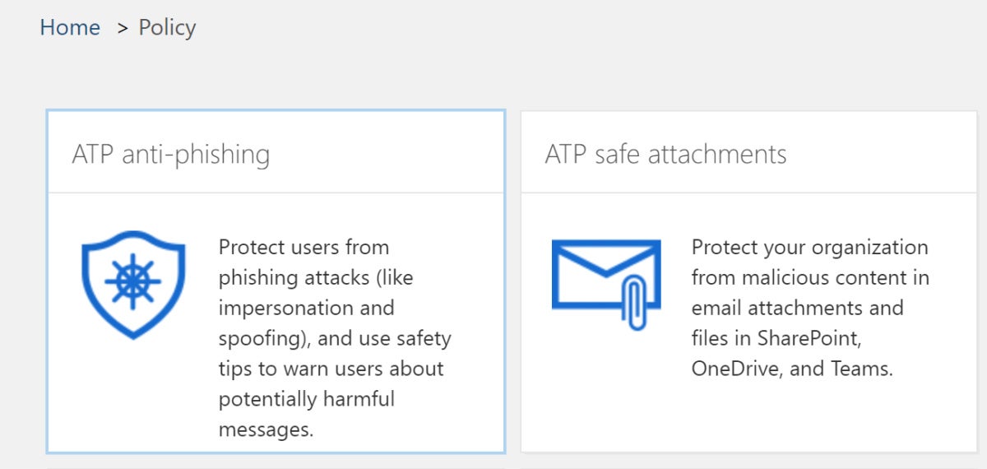This screenshot has height=469, width=987.
Task: Open the ATP anti-phishing card title
Action: tap(171, 155)
